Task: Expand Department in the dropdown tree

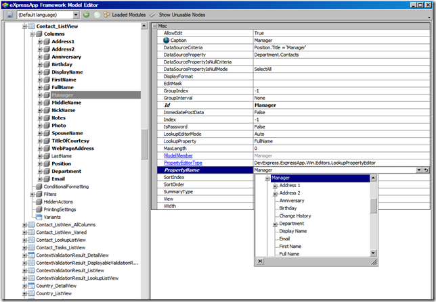Action: [276, 224]
